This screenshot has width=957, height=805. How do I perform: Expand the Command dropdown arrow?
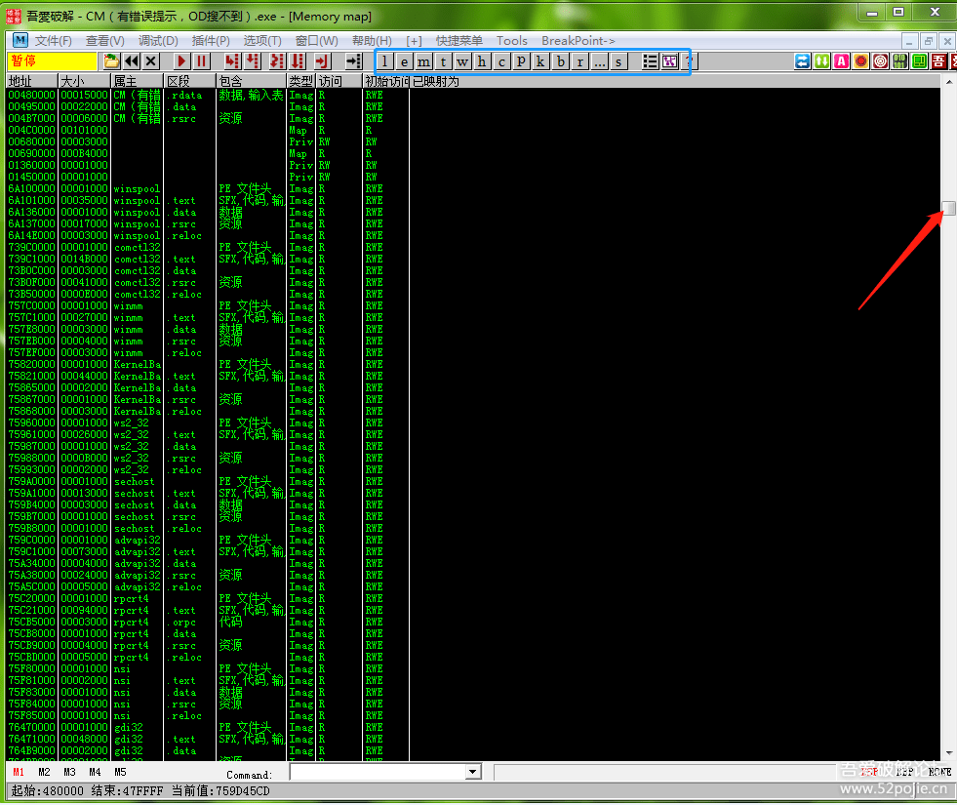tap(473, 772)
